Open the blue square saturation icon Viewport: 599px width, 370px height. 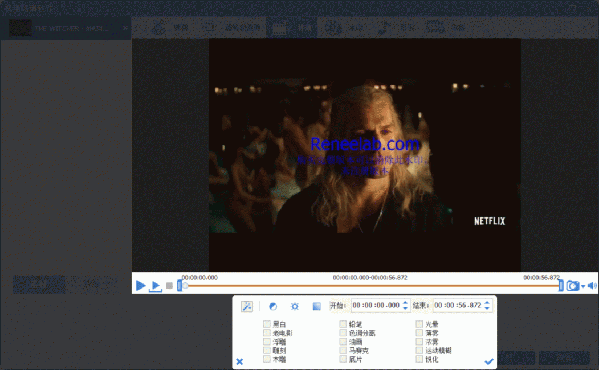(x=316, y=306)
